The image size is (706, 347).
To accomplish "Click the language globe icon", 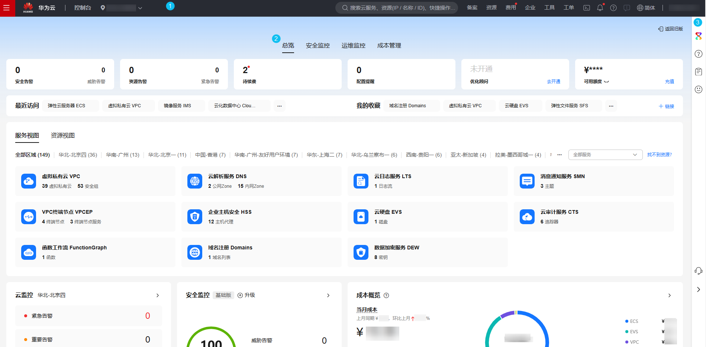I will 640,8.
